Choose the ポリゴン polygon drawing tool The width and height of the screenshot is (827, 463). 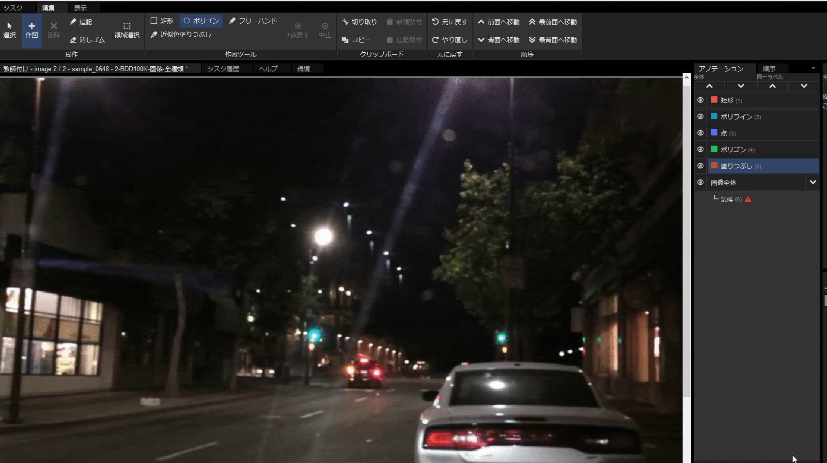pyautogui.click(x=201, y=21)
